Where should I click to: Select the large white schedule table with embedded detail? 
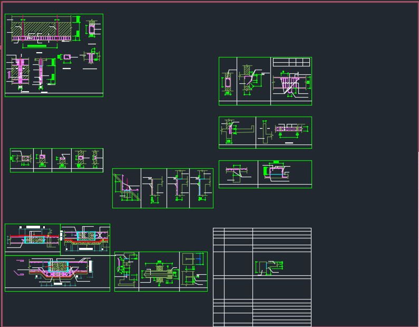click(x=262, y=277)
